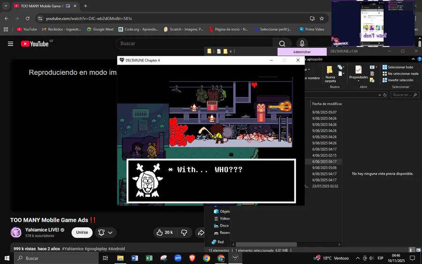Click the Explorer Buscar en search box

pyautogui.click(x=405, y=95)
